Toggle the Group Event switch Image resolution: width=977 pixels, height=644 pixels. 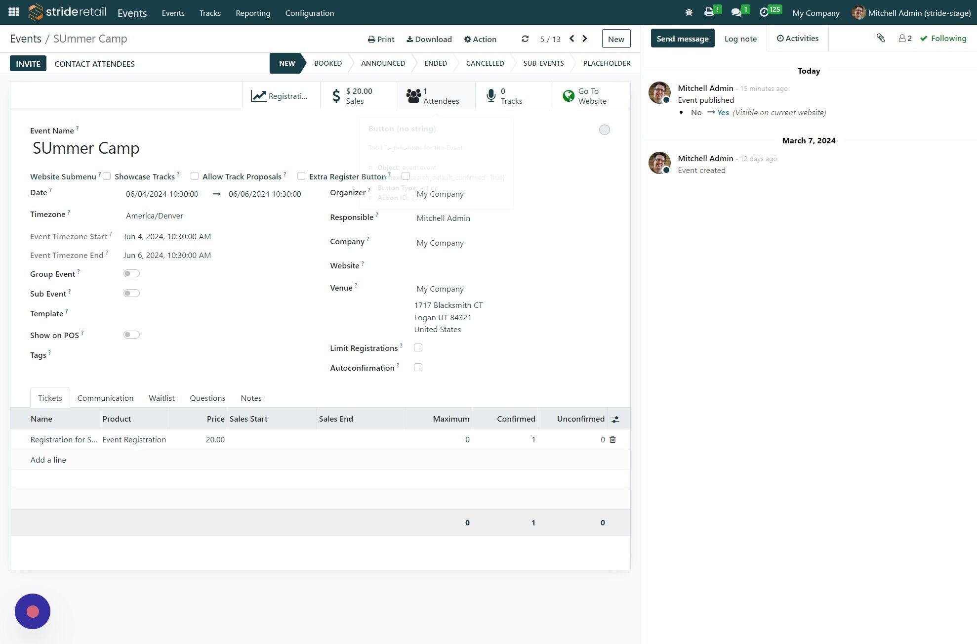click(x=131, y=273)
